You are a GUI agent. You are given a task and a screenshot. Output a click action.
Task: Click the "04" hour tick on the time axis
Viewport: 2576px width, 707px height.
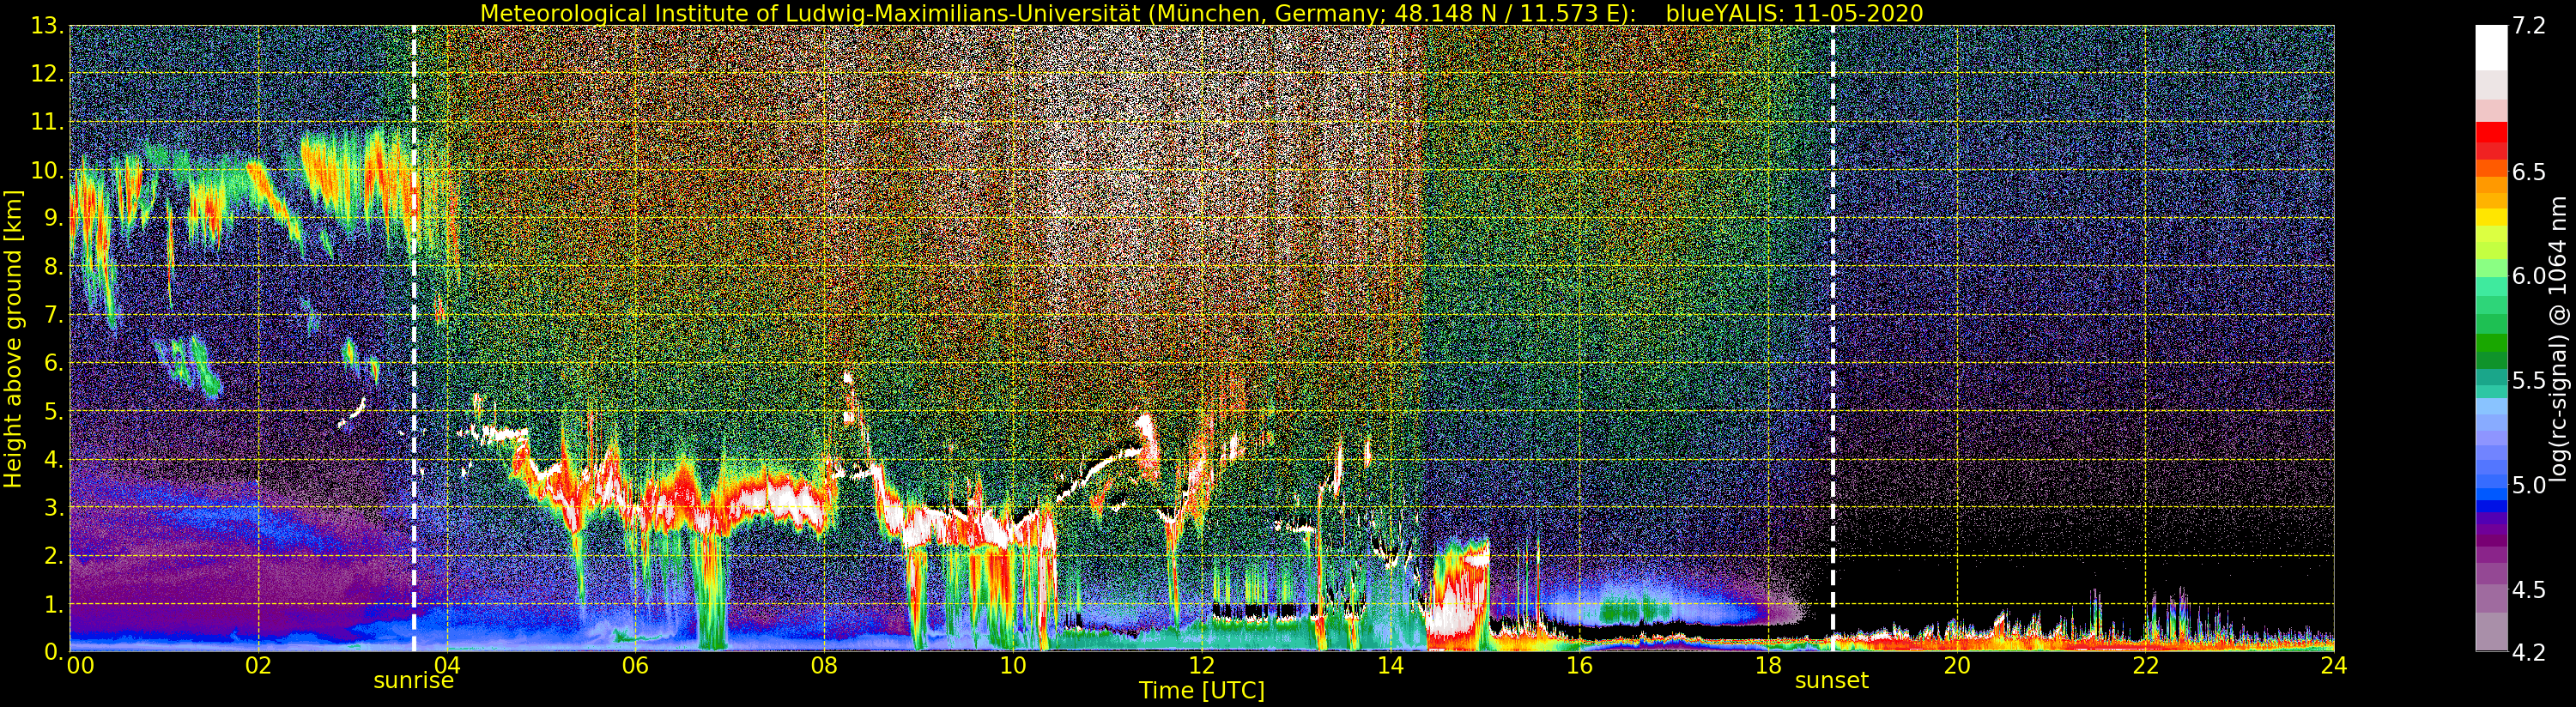point(447,665)
